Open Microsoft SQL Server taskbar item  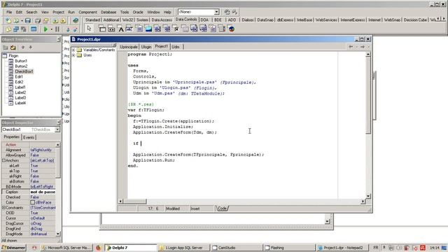66,248
